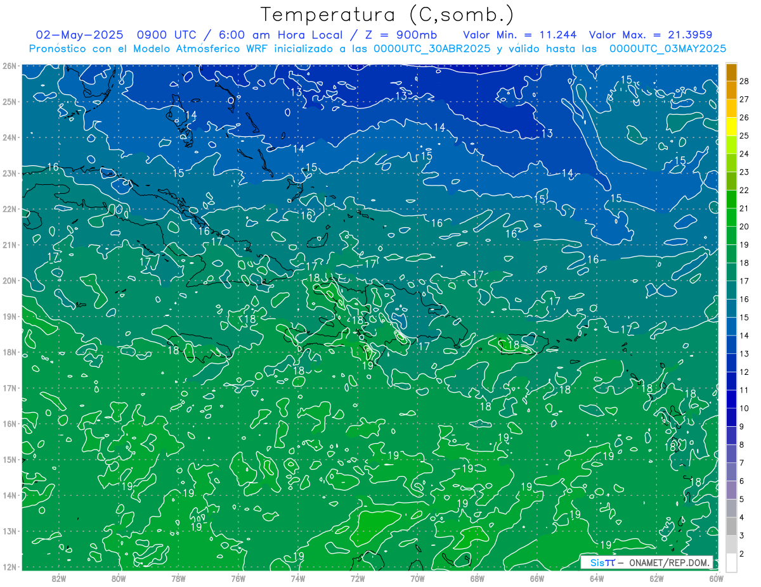Click the color scale value 3

point(742,536)
